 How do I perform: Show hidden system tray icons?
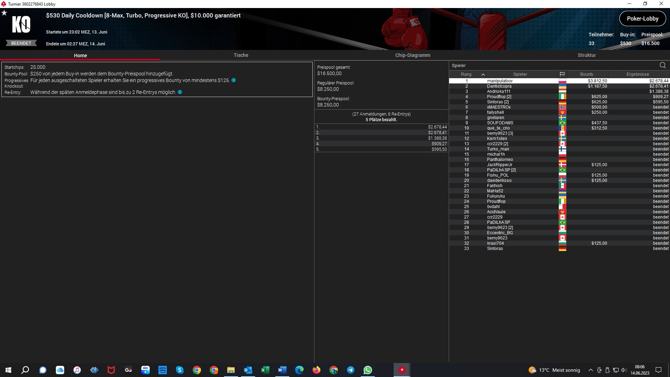590,370
